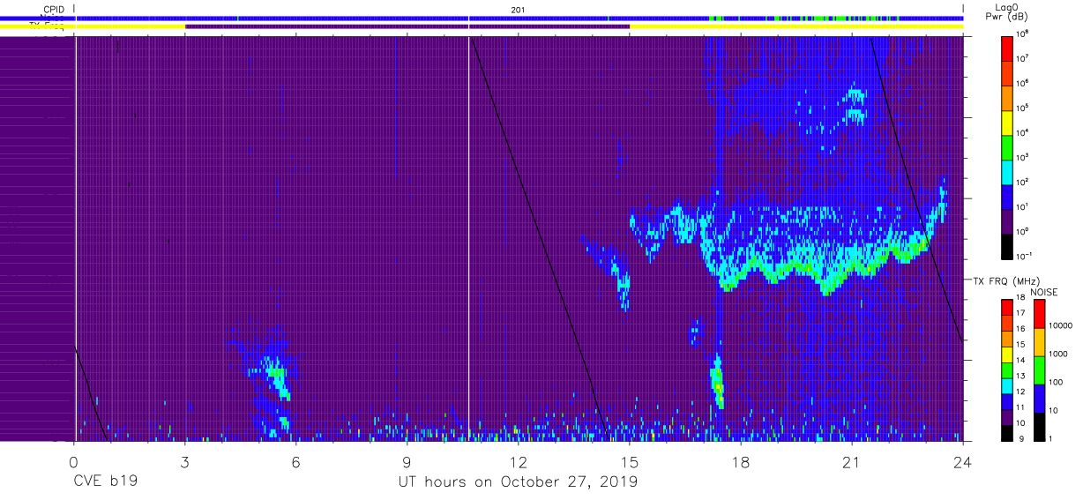The height and width of the screenshot is (500, 1083).
Task: Click the 'CVE b19' radar label
Action: pos(104,482)
